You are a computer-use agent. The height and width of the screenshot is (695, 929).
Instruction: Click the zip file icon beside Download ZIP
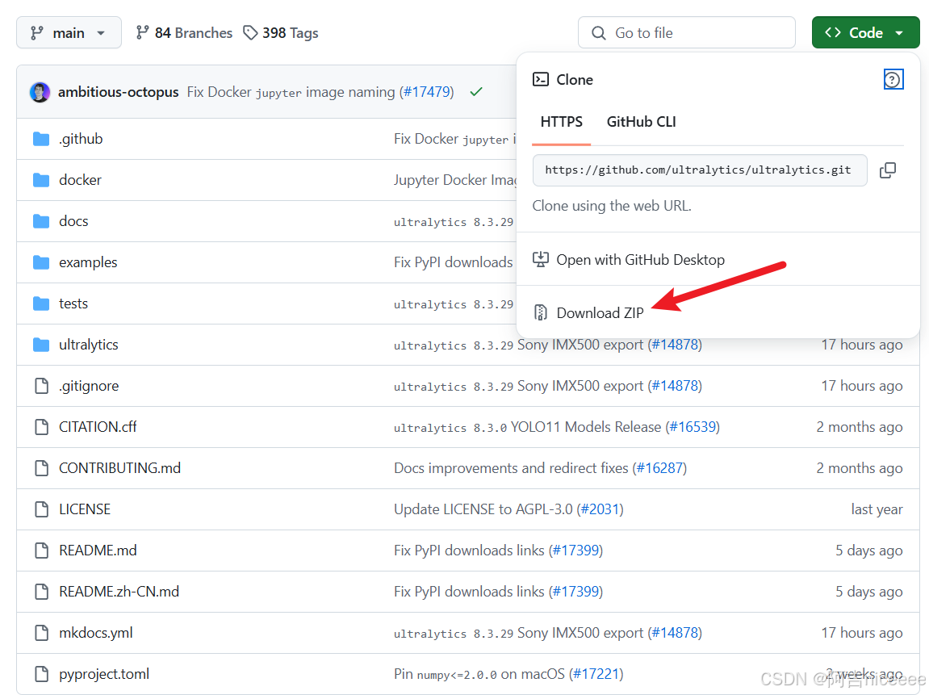pos(540,312)
